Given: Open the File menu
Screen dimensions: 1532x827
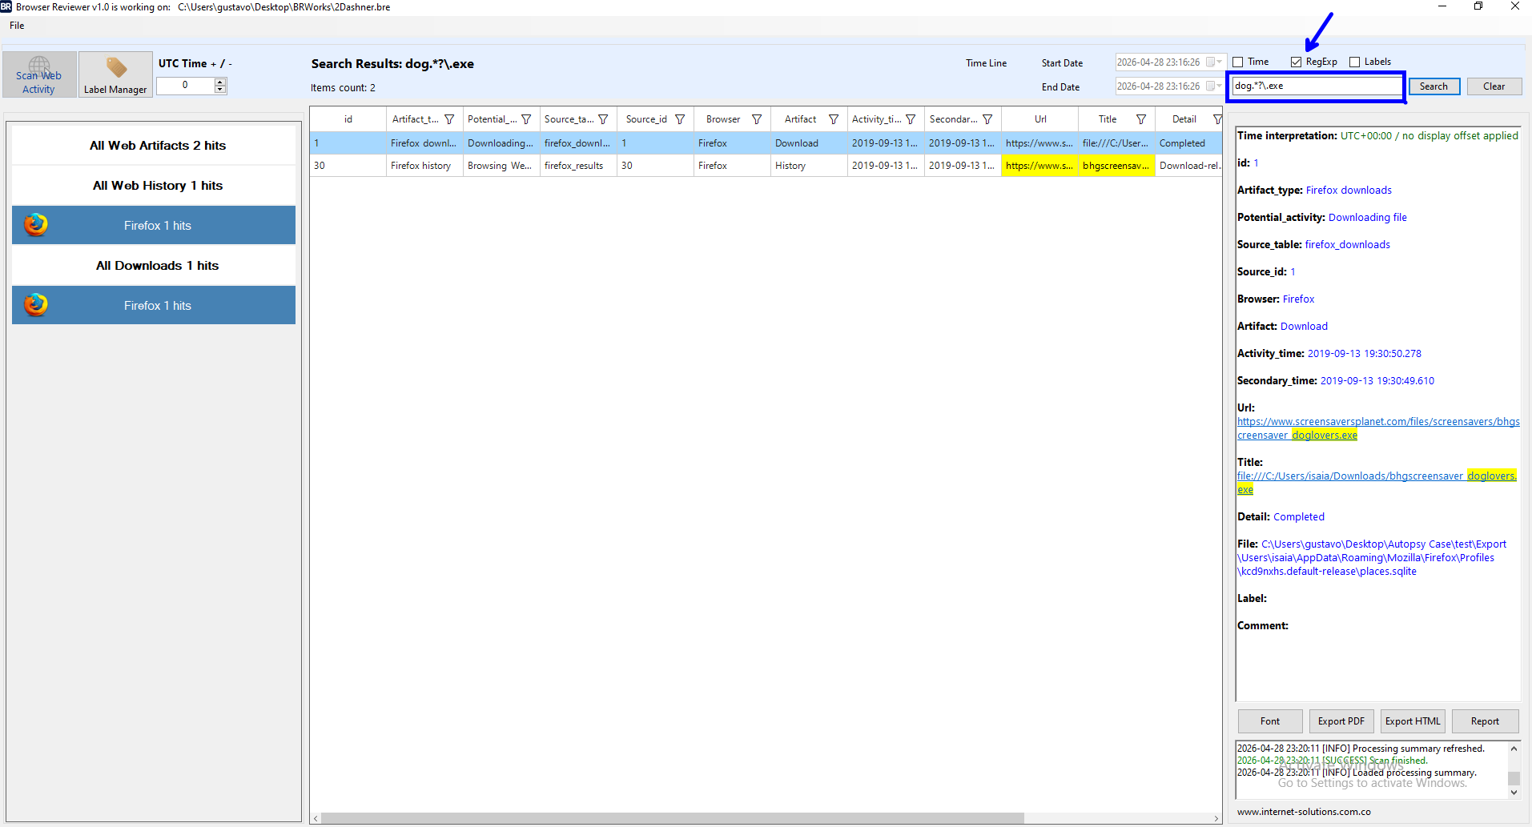Looking at the screenshot, I should 17,26.
